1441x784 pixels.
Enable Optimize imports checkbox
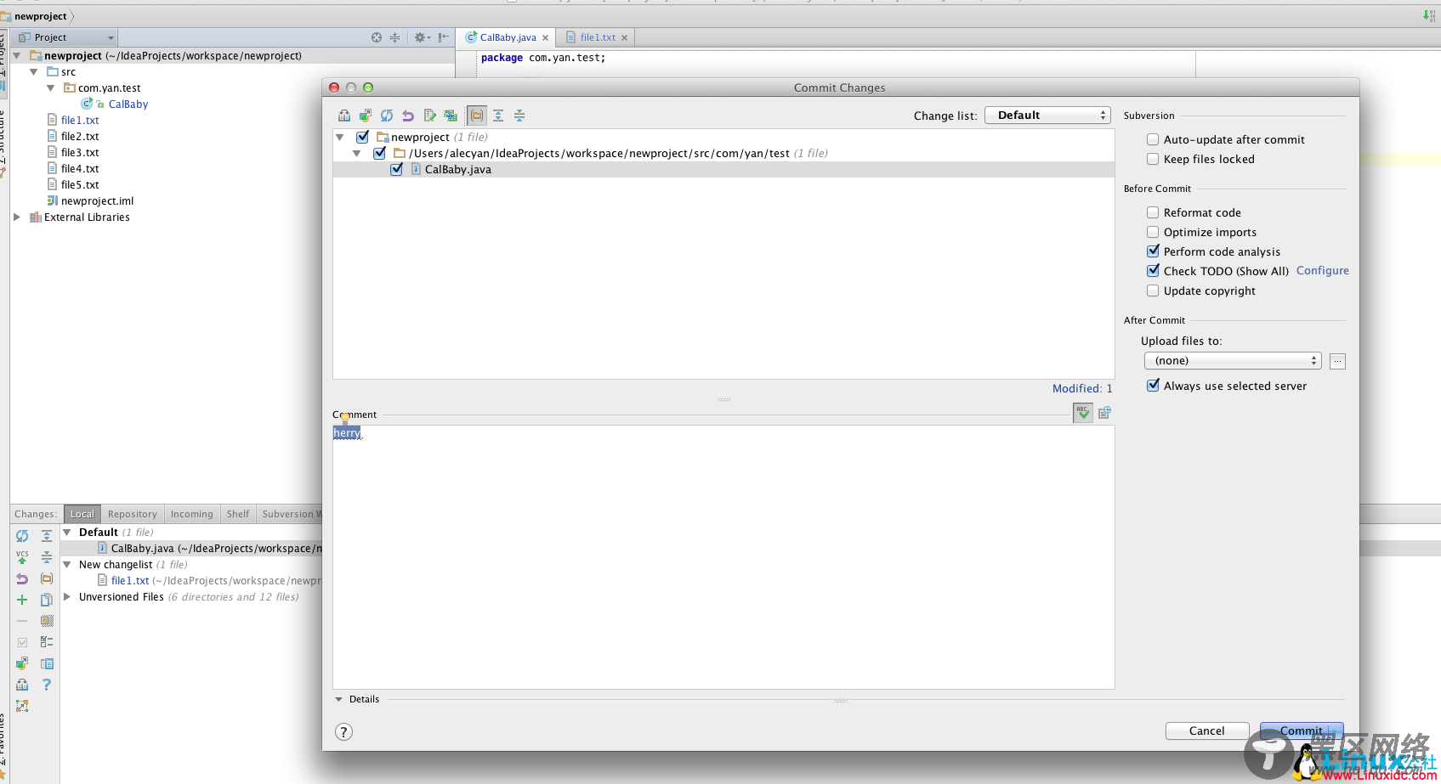(1153, 232)
